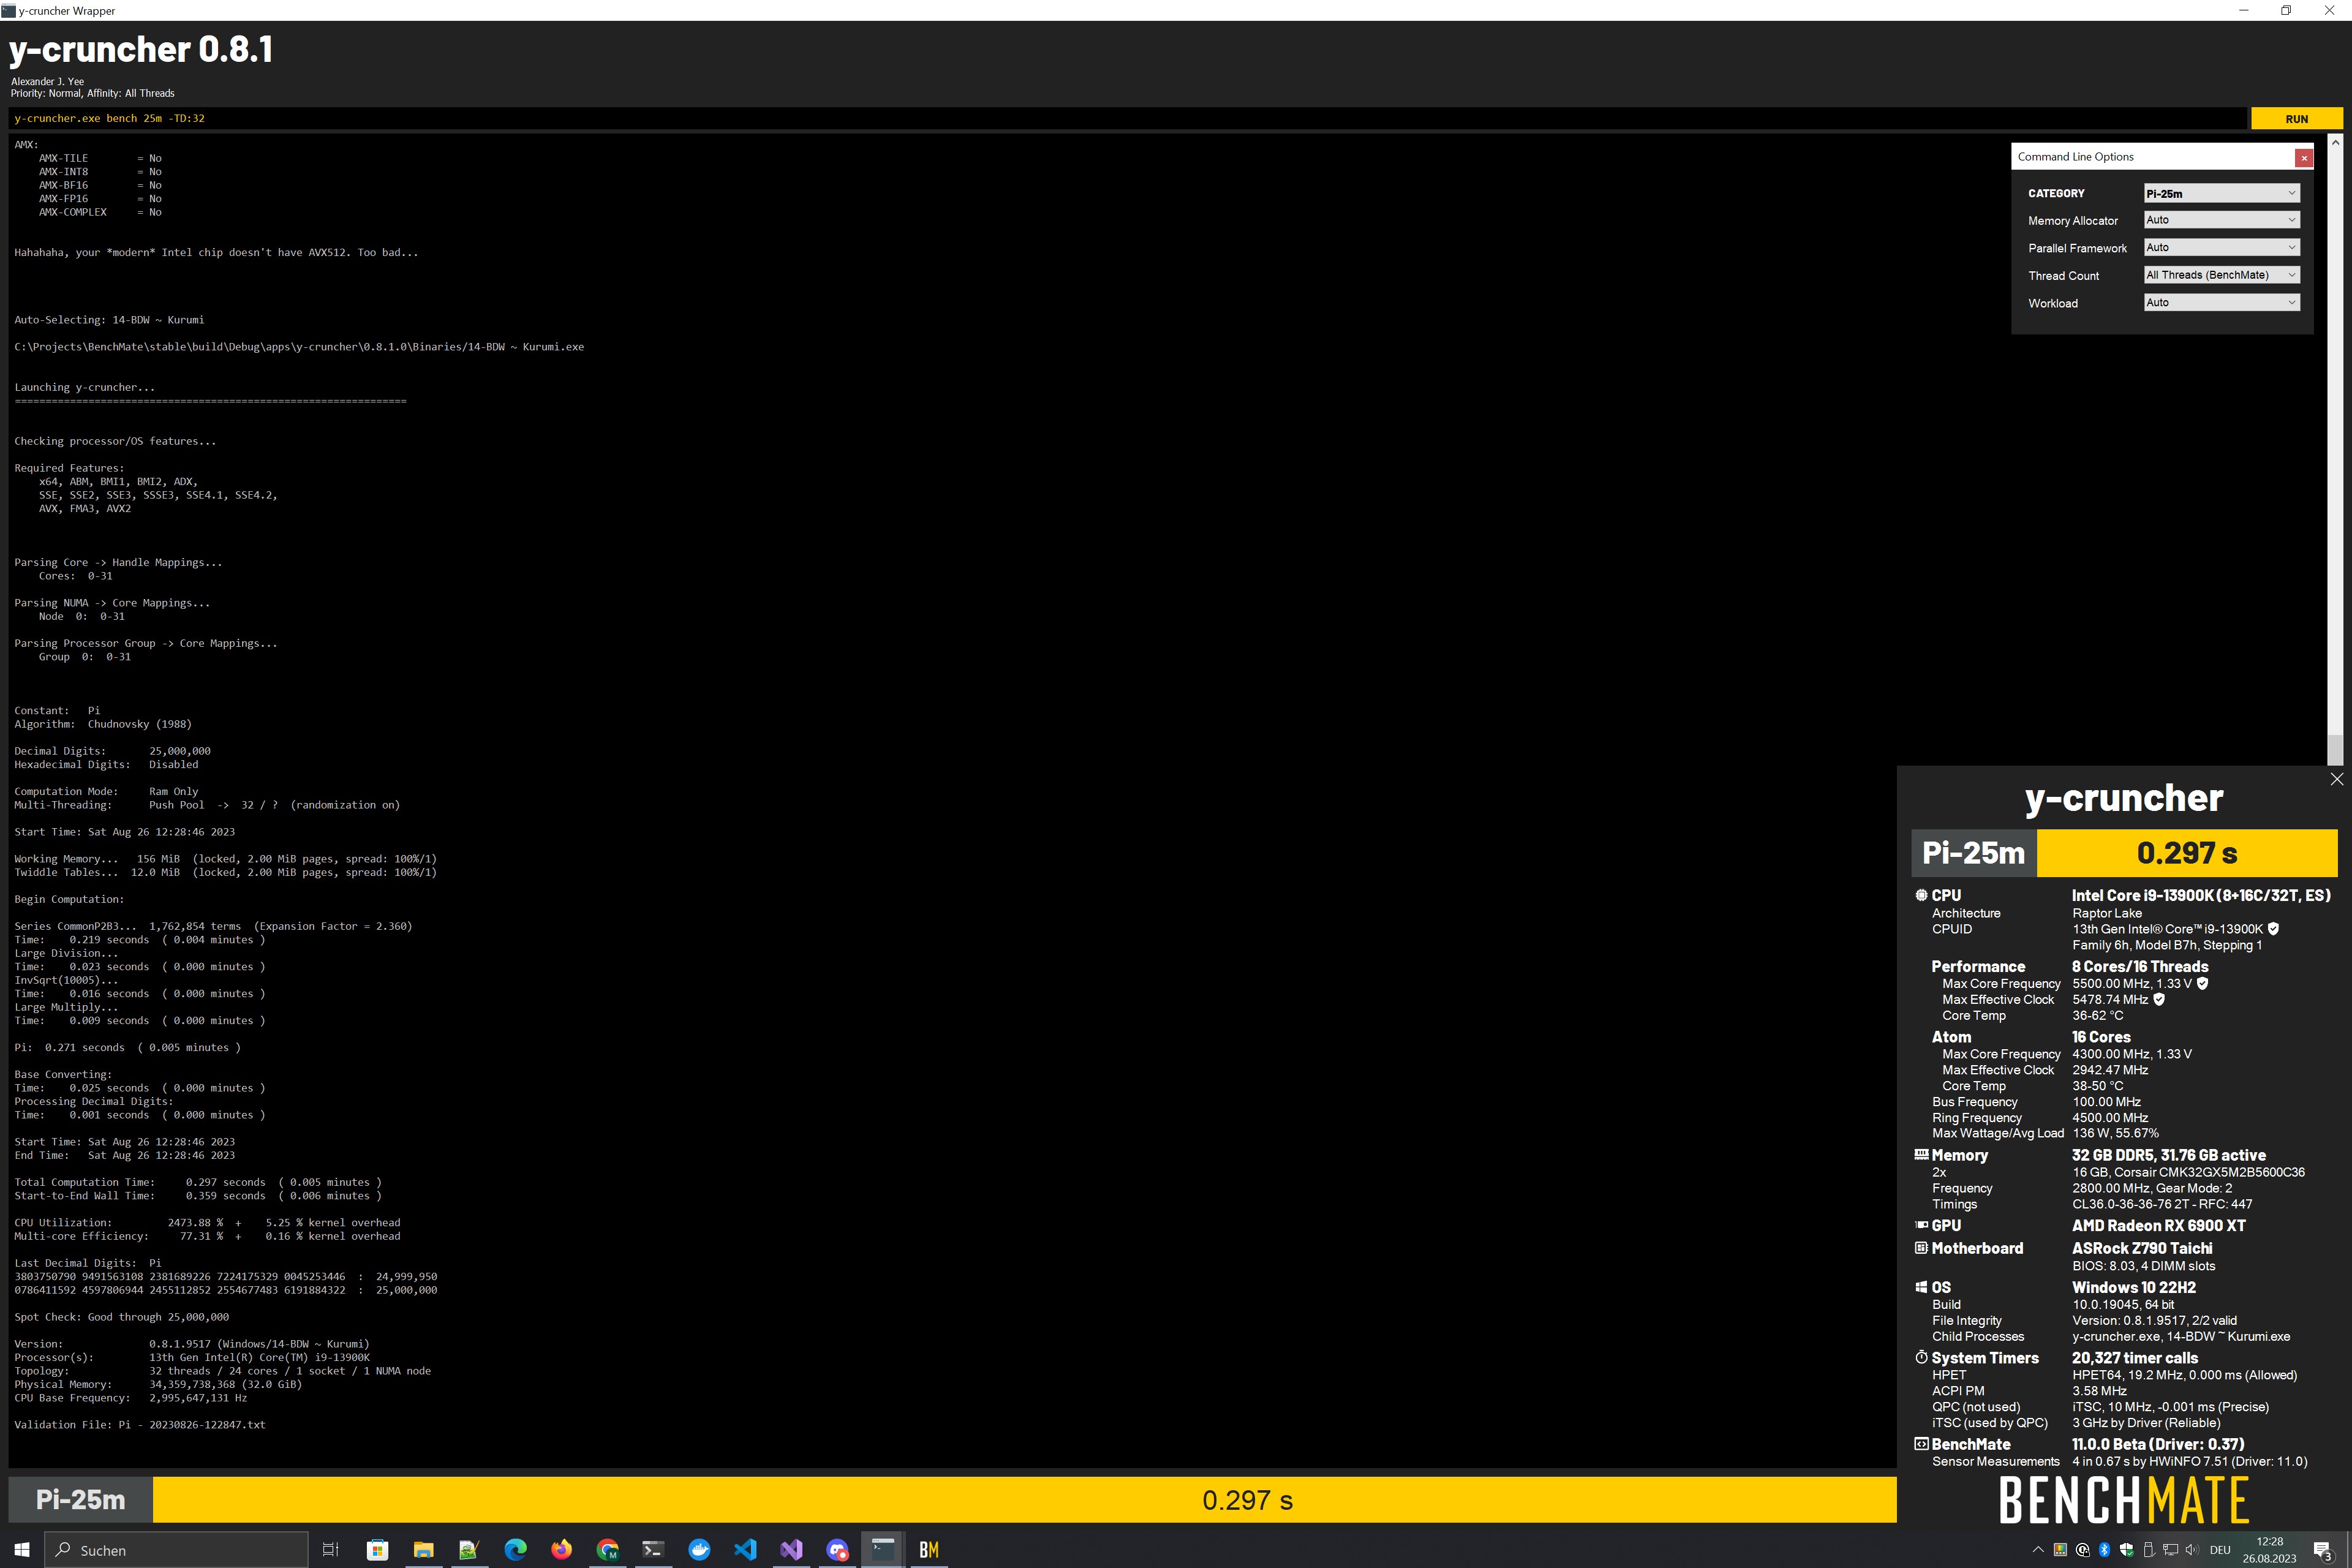Screen dimensions: 2352x1568
Task: Expand hidden system tray icons
Action: click(x=2038, y=1550)
